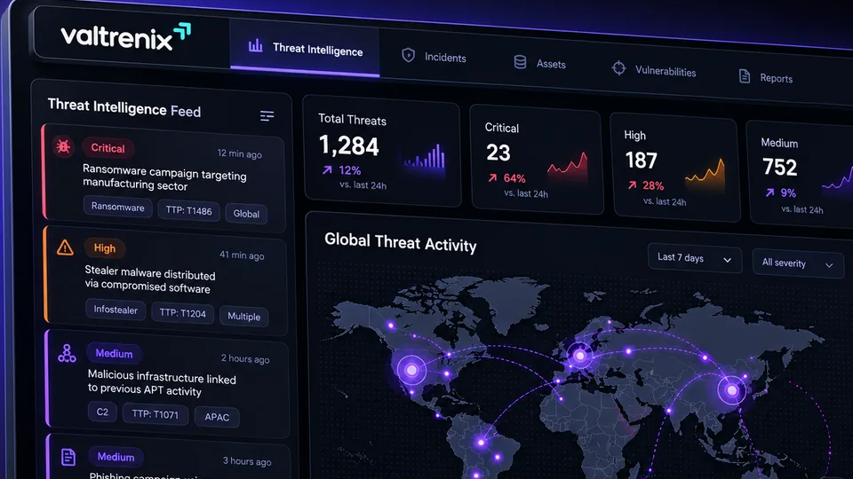Go to the Assets tab
The image size is (853, 479).
[x=539, y=63]
